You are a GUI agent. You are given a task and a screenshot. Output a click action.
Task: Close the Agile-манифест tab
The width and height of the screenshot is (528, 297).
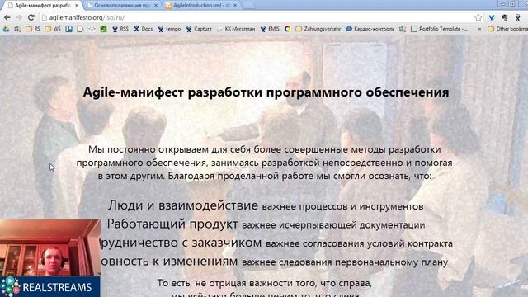point(77,6)
